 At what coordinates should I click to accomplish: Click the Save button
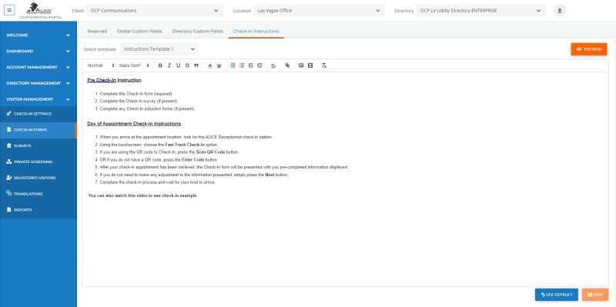[x=595, y=295]
